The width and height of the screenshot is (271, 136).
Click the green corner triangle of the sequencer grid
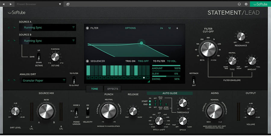pyautogui.click(x=148, y=82)
